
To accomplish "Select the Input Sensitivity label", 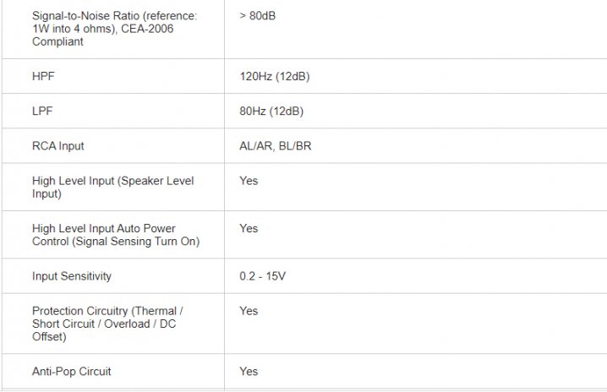I will (x=72, y=276).
